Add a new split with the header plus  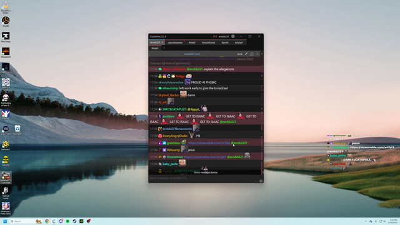[262, 54]
